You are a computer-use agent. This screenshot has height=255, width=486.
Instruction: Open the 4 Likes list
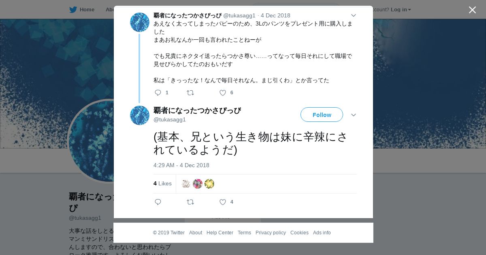pyautogui.click(x=162, y=183)
